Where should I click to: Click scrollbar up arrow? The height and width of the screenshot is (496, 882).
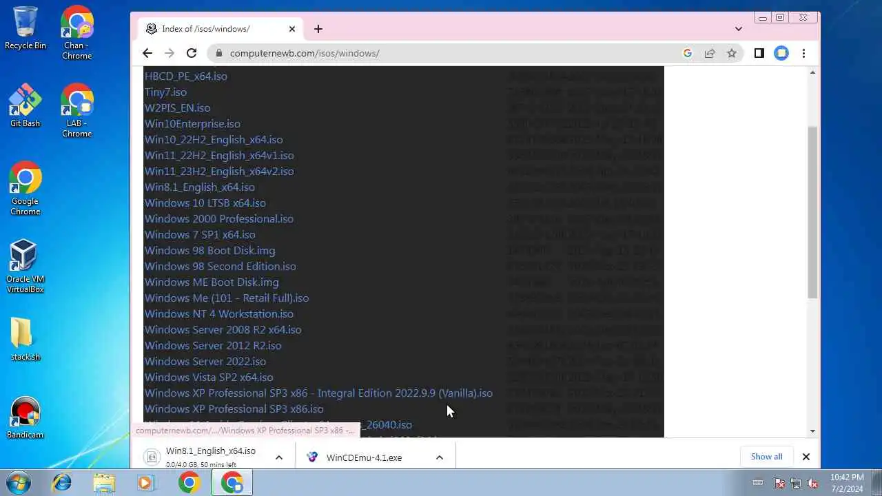812,72
